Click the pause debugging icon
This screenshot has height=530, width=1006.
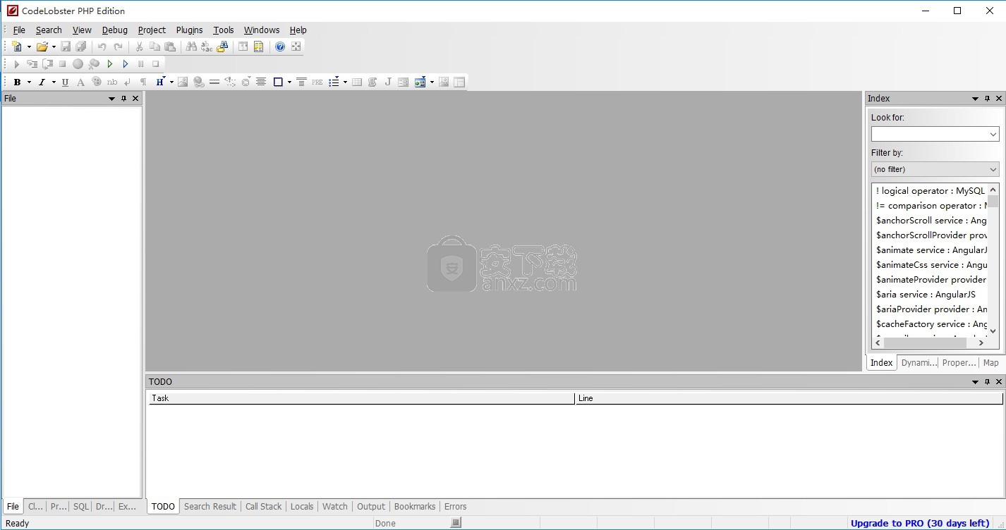[x=141, y=64]
